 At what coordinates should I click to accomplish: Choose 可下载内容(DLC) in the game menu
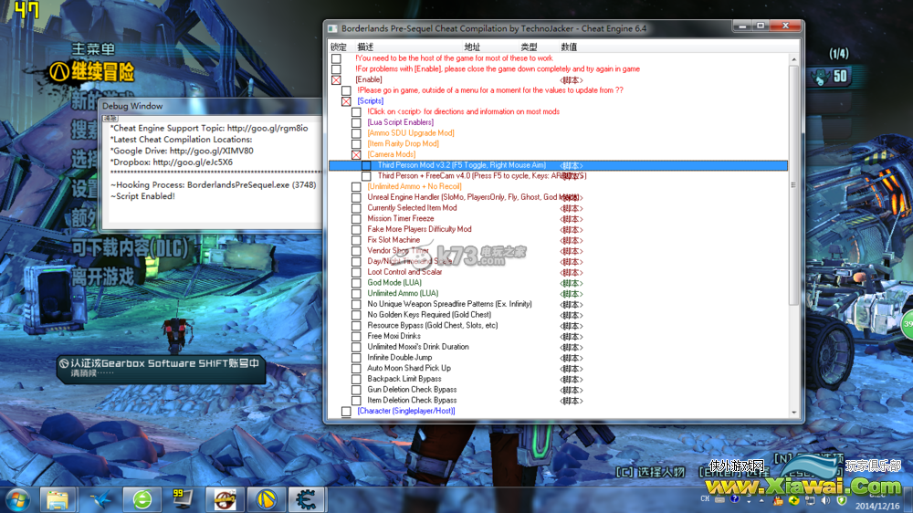pyautogui.click(x=130, y=248)
